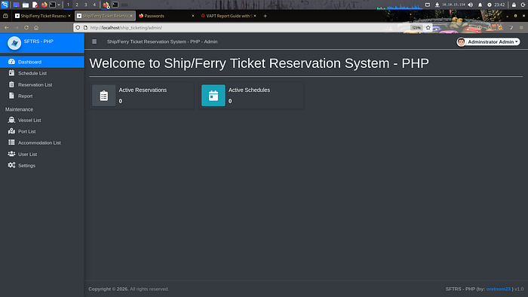This screenshot has height=297, width=528.
Task: Click the Port List map icon
Action: point(11,131)
